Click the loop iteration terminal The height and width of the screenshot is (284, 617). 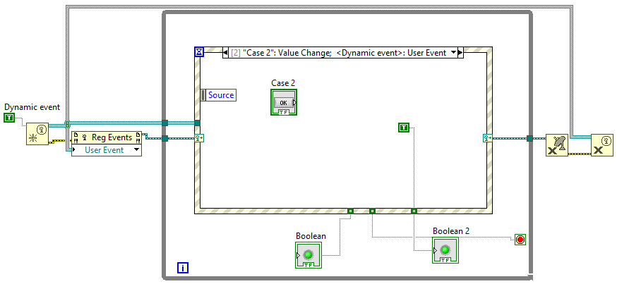pos(183,268)
